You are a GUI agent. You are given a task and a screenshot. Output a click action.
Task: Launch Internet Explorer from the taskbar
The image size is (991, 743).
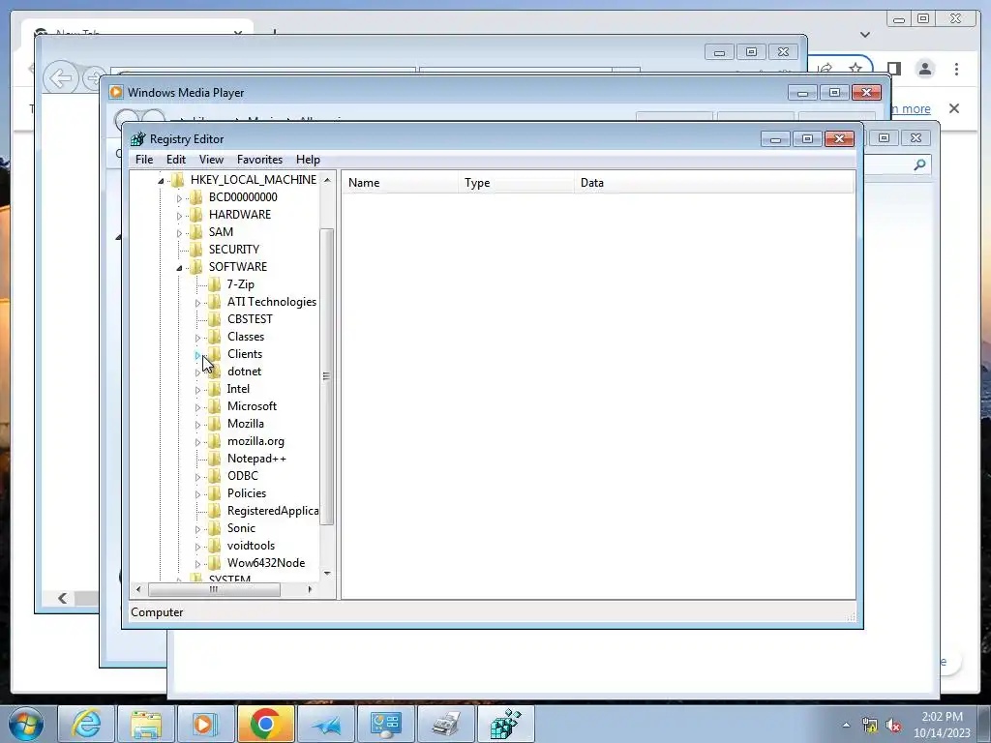(x=86, y=724)
